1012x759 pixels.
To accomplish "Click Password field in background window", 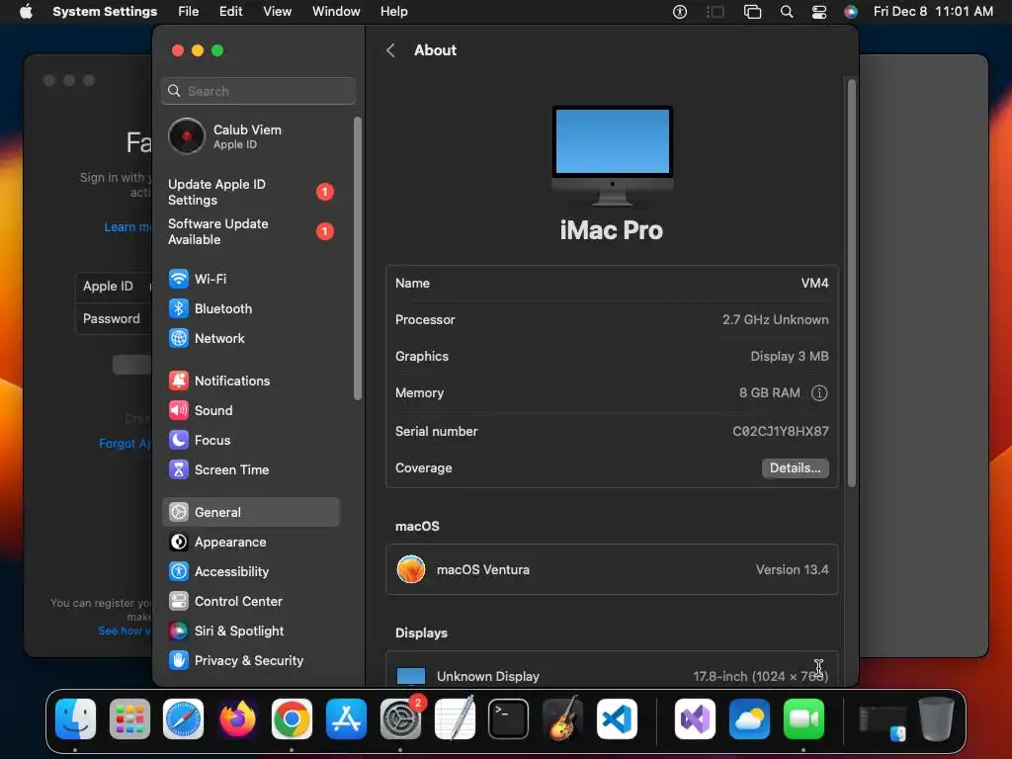I will pos(114,319).
